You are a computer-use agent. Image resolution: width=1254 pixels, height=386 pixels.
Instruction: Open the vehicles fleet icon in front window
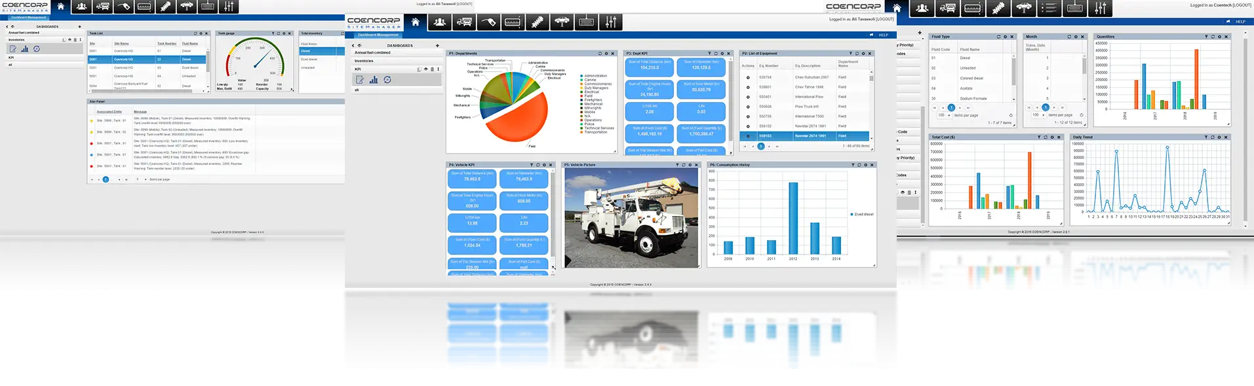[x=464, y=22]
